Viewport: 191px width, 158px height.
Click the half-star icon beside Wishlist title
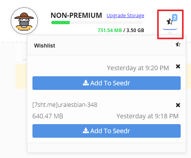coord(178,45)
